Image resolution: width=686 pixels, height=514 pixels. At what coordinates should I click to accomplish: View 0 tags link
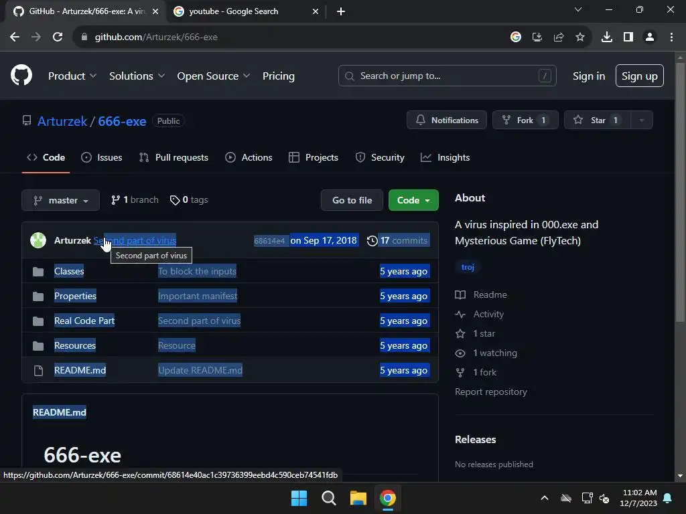189,199
